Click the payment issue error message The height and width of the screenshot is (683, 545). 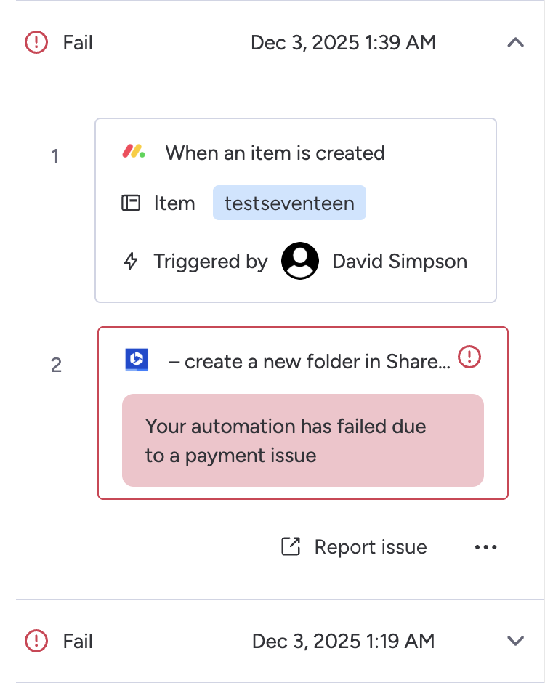coord(302,440)
